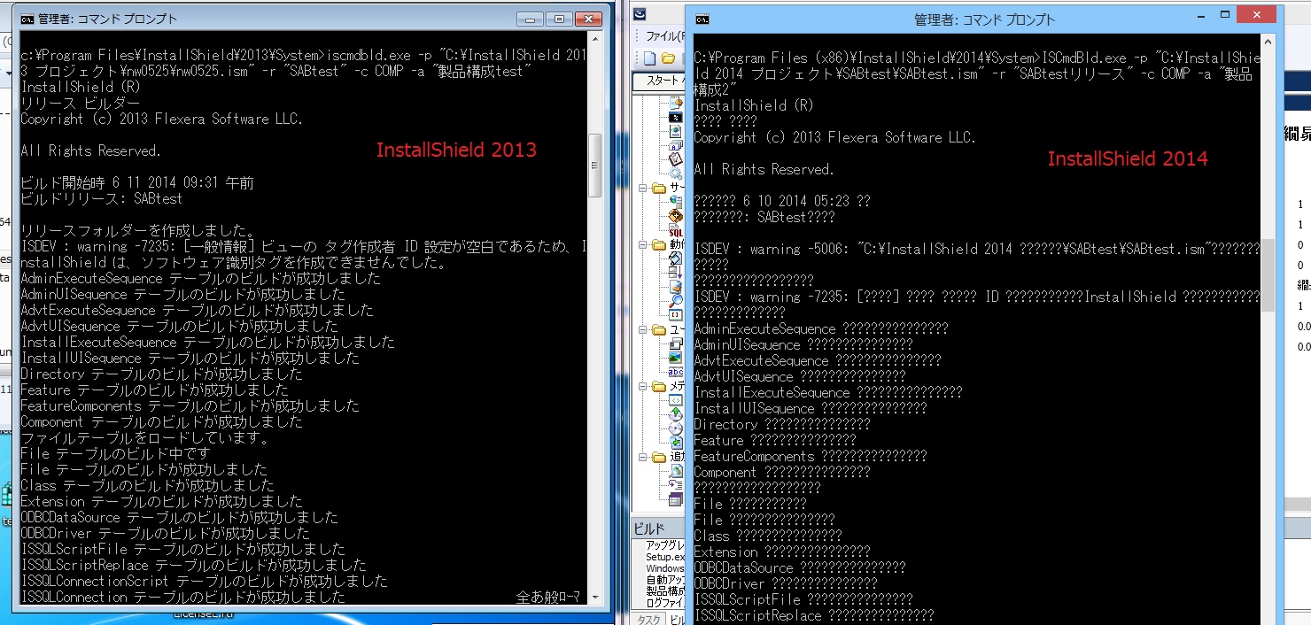Screen dimensions: 1311x625
Task: Select the black console icon in InstallShield tree
Action: 676,116
